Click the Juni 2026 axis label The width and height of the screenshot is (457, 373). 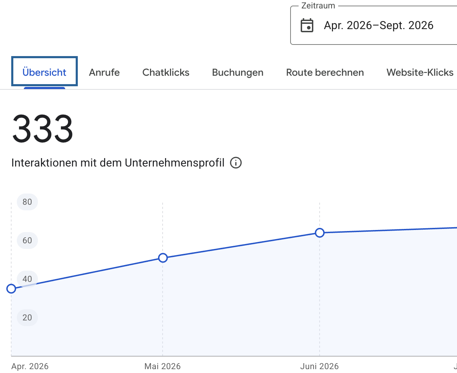[320, 366]
